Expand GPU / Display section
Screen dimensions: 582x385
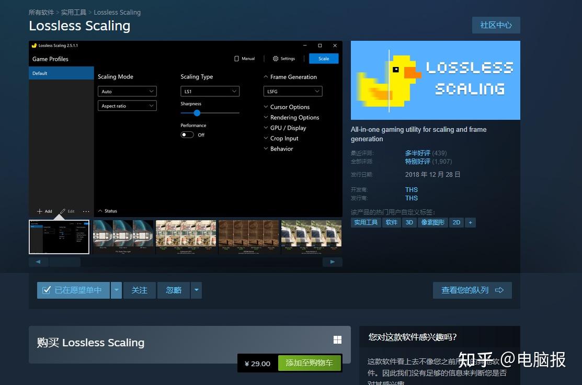tap(285, 128)
